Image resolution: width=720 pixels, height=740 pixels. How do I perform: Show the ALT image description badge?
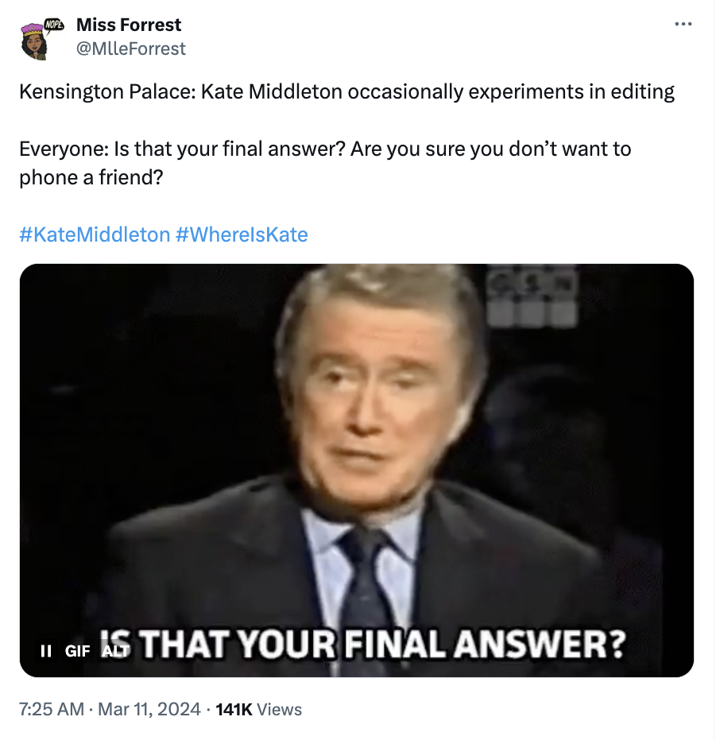point(115,651)
